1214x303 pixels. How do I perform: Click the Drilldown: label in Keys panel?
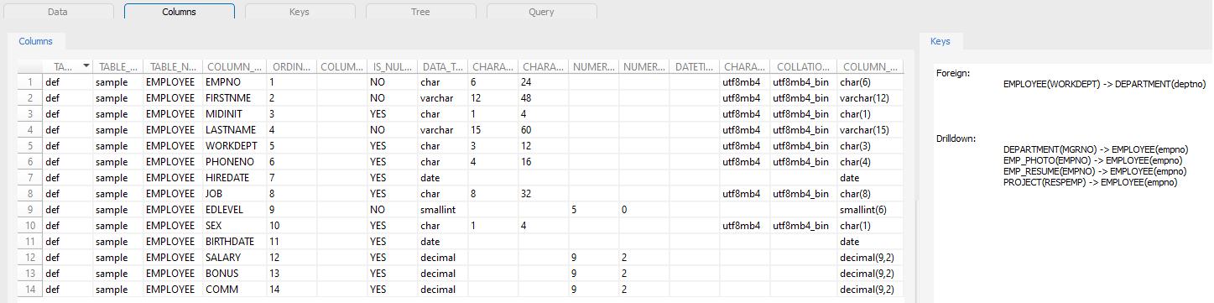(956, 138)
